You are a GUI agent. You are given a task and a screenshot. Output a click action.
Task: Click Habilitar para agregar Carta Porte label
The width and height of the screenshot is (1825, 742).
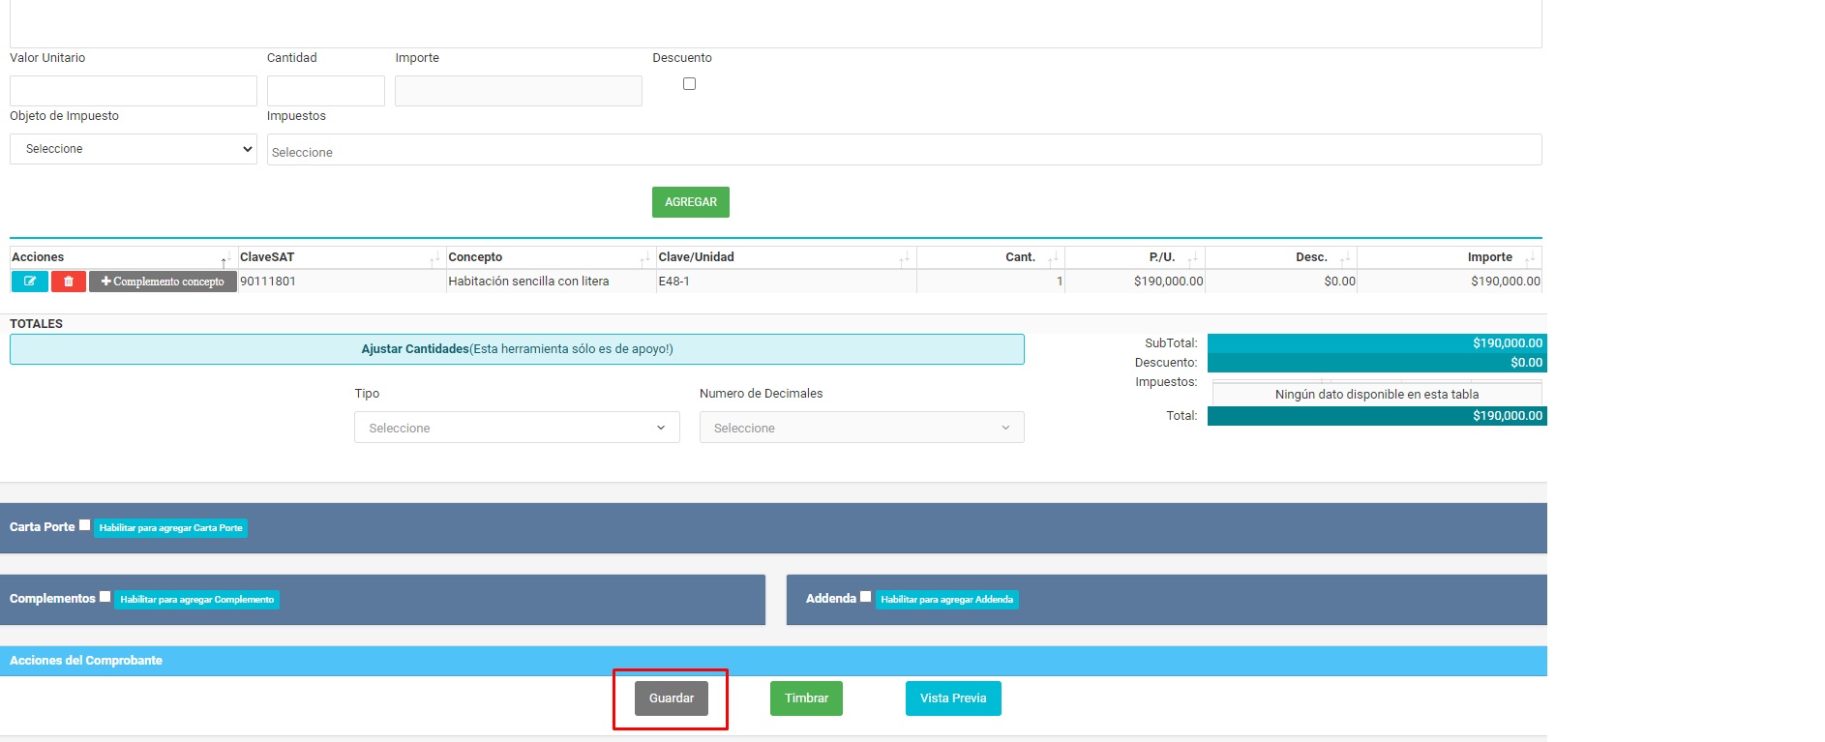pyautogui.click(x=170, y=528)
